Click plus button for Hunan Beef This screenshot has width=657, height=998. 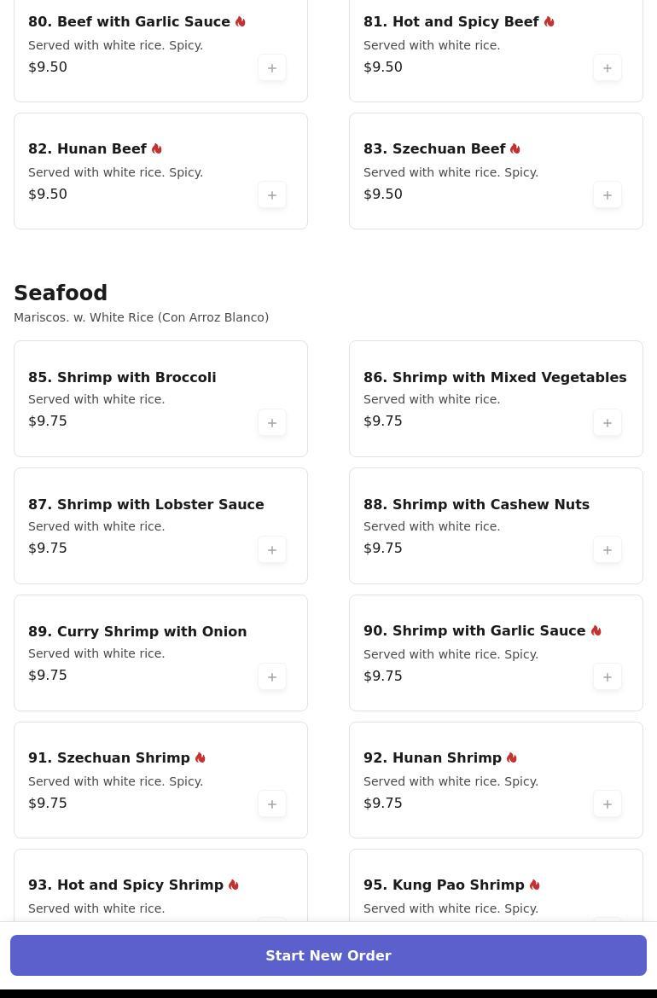pos(272,195)
